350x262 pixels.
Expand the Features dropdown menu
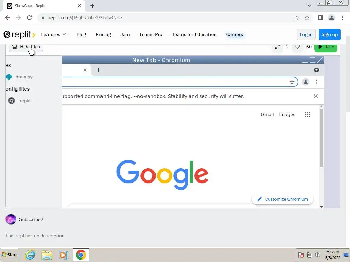pyautogui.click(x=54, y=34)
